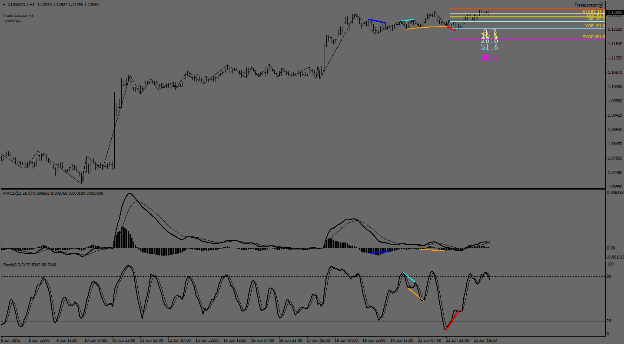Click the TradeLocator sad face icon

(601, 5)
